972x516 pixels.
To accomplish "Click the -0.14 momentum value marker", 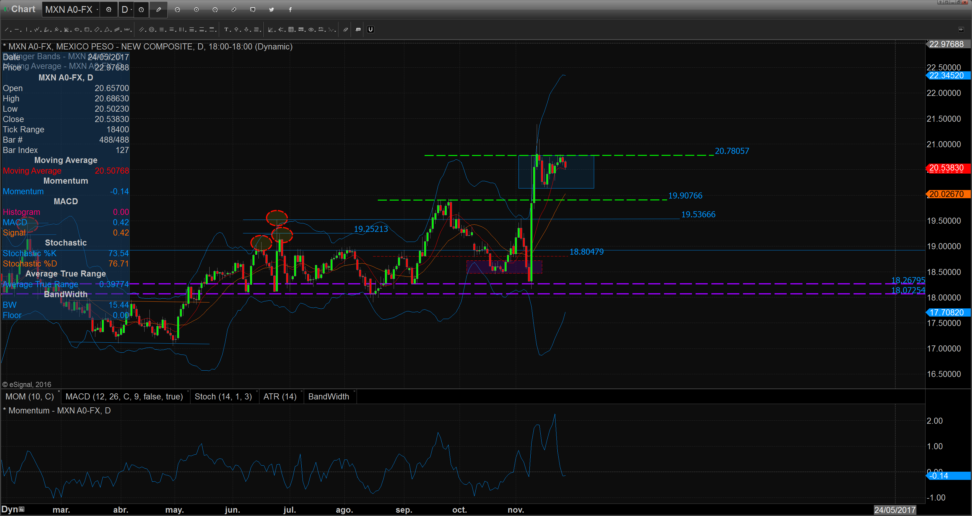I will coord(948,476).
